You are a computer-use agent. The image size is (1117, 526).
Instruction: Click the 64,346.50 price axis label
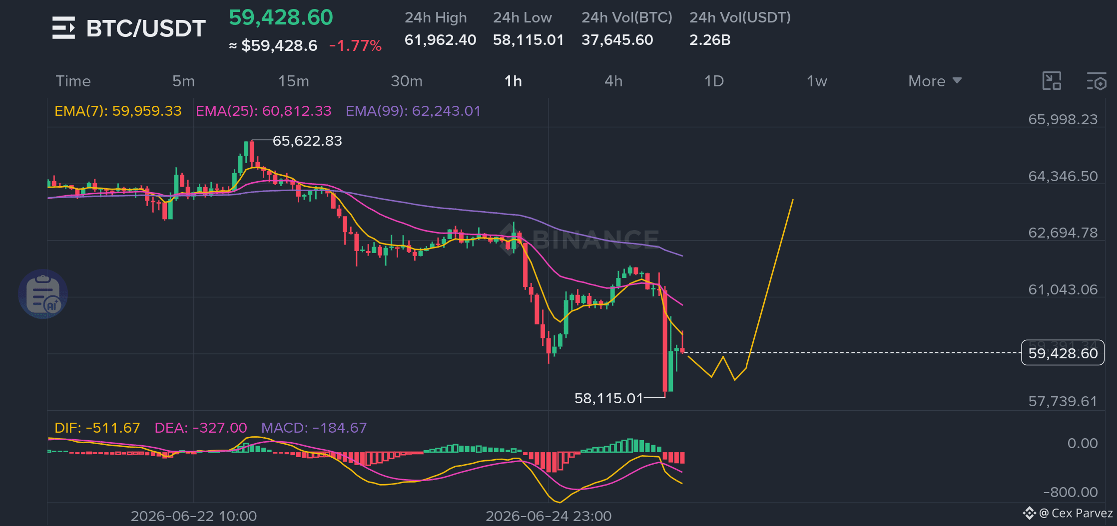click(1063, 176)
